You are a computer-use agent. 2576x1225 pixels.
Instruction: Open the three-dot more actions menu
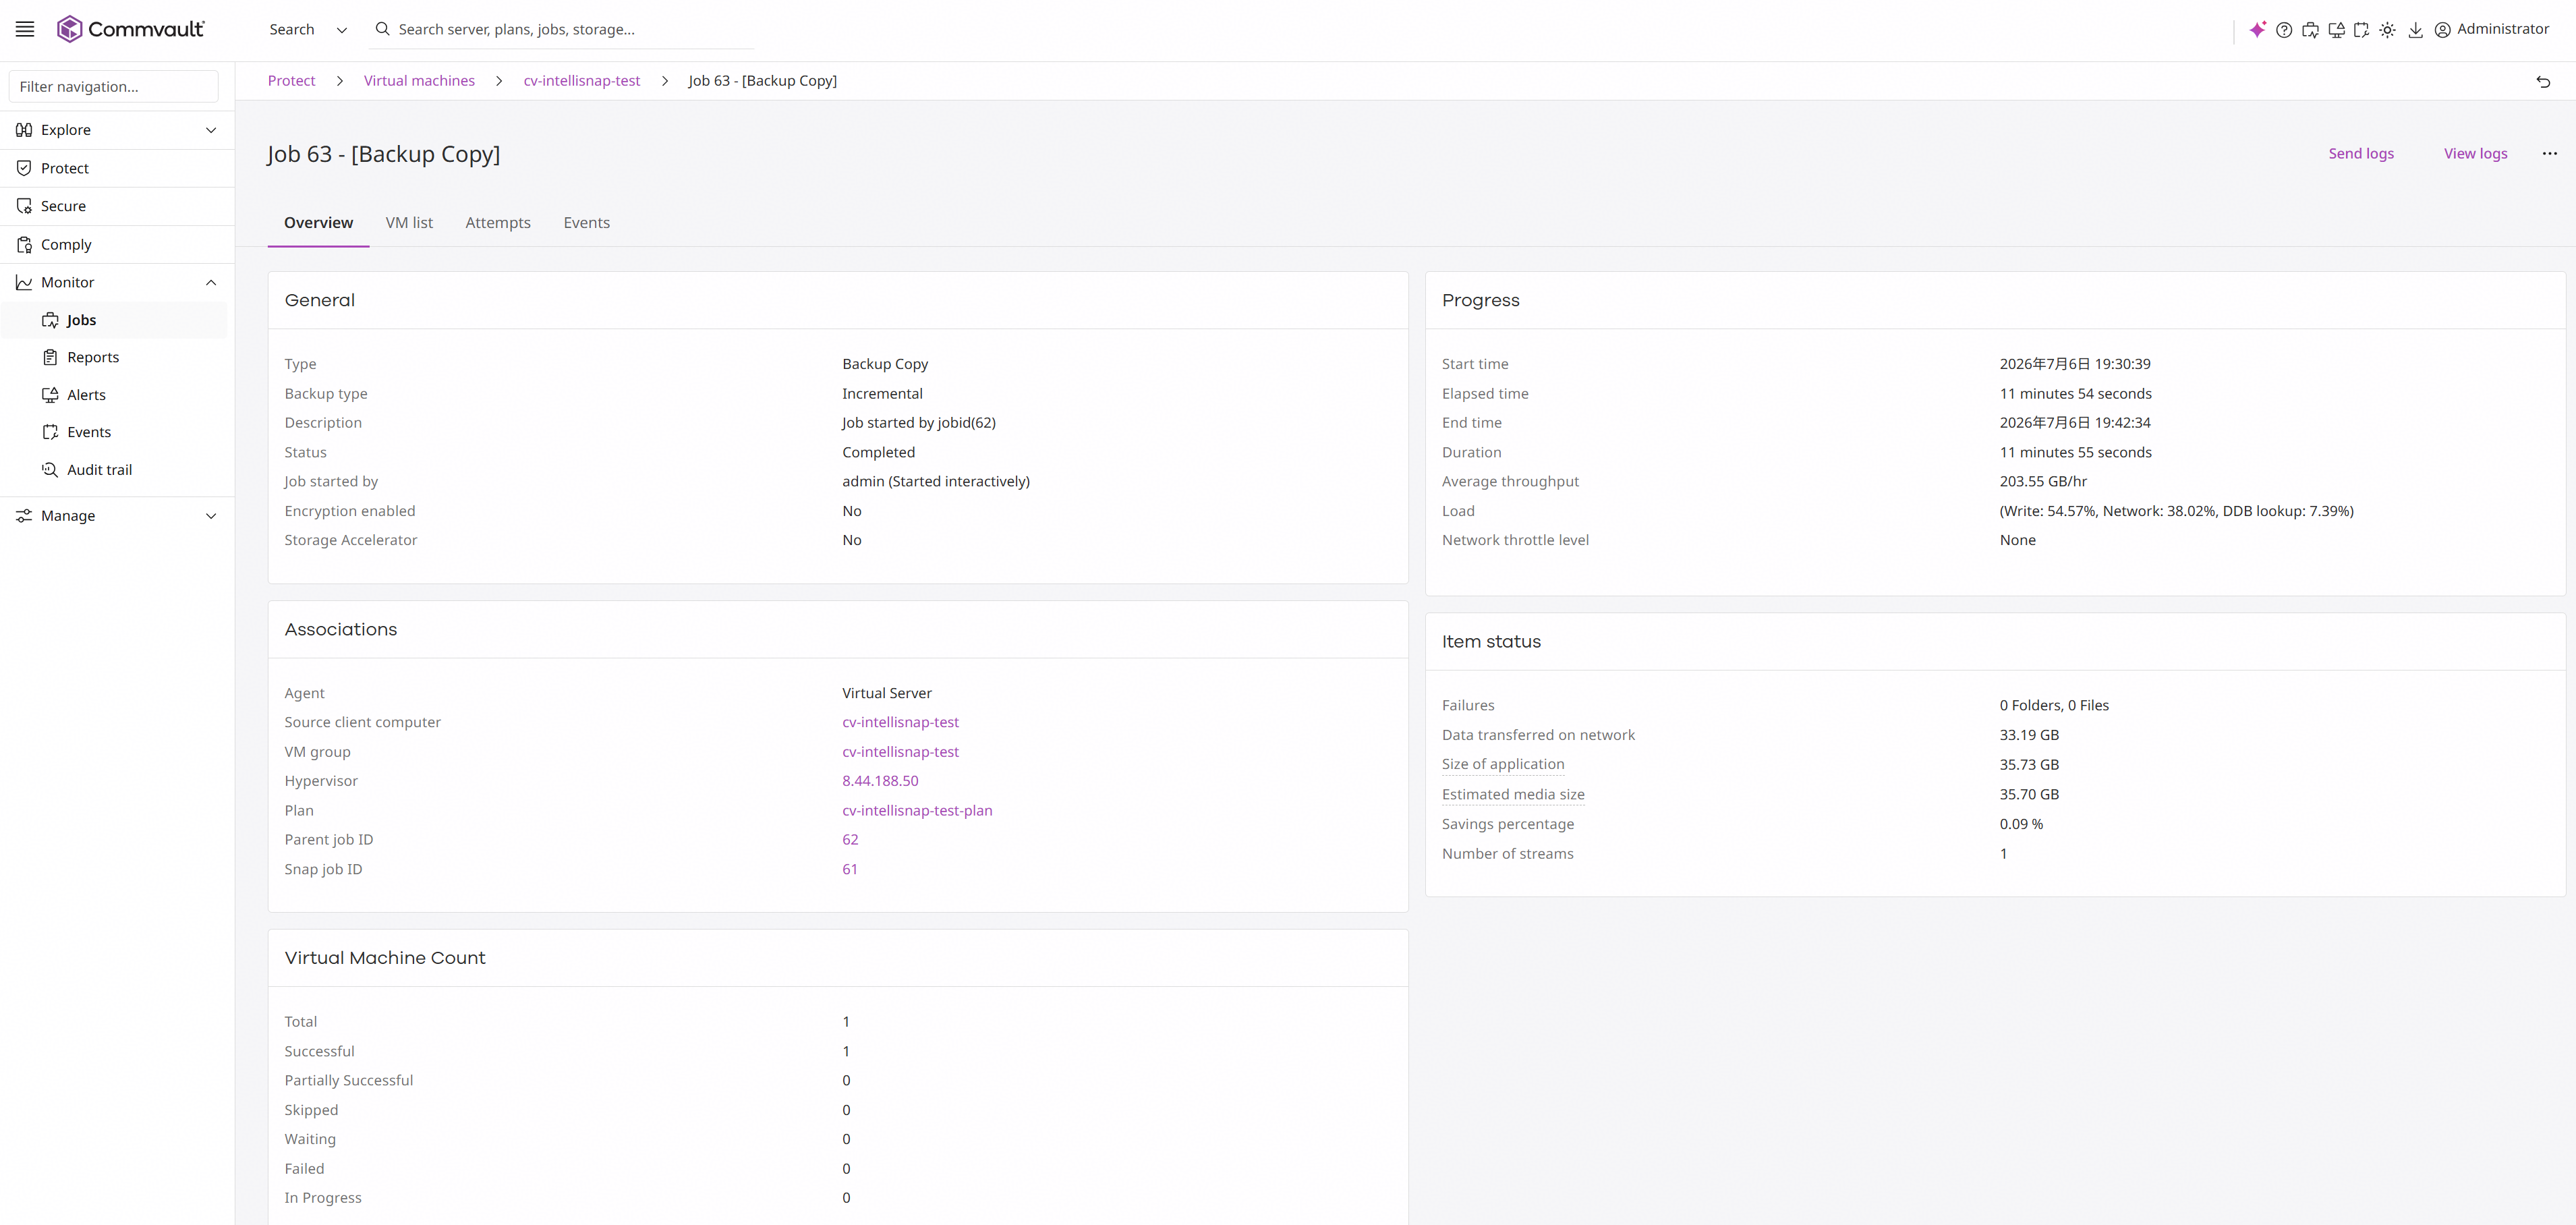click(2549, 153)
